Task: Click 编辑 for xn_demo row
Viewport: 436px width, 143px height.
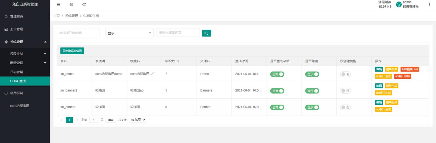Action: coord(379,69)
